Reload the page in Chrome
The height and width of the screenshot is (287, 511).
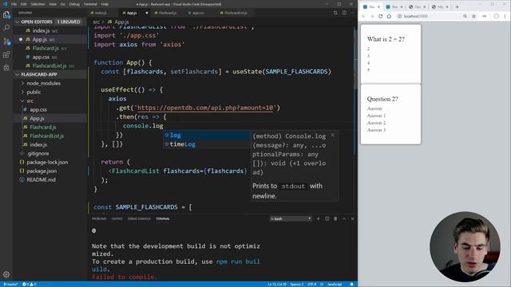pos(380,16)
